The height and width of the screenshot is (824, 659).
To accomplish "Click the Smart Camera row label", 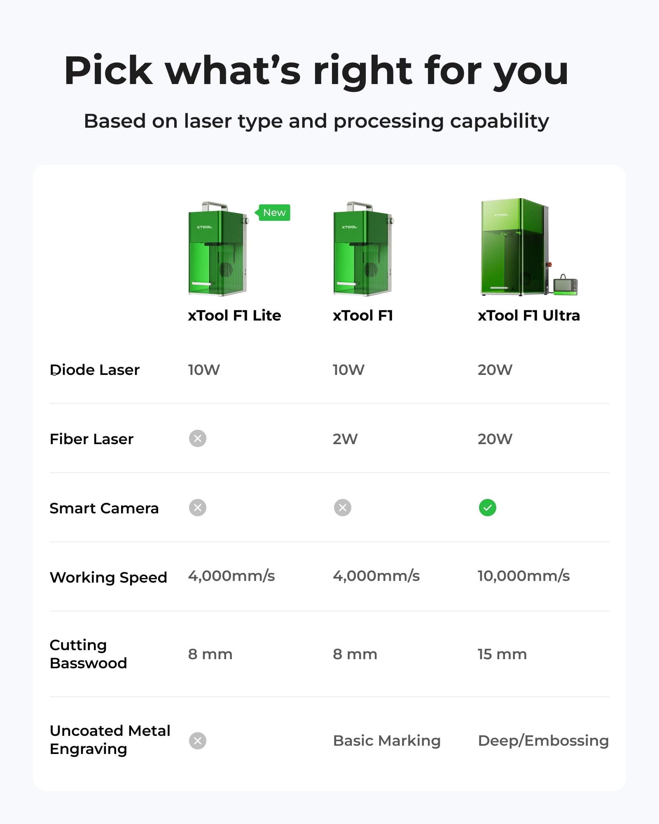I will pyautogui.click(x=104, y=508).
